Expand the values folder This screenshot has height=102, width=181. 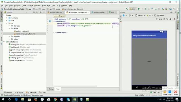pyautogui.click(x=9, y=39)
